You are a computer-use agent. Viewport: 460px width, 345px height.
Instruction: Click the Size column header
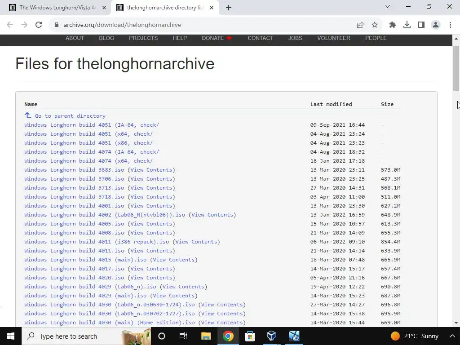point(387,104)
